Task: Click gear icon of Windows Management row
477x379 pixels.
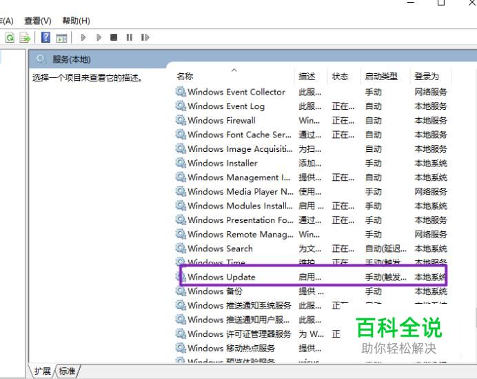Action: pos(181,177)
